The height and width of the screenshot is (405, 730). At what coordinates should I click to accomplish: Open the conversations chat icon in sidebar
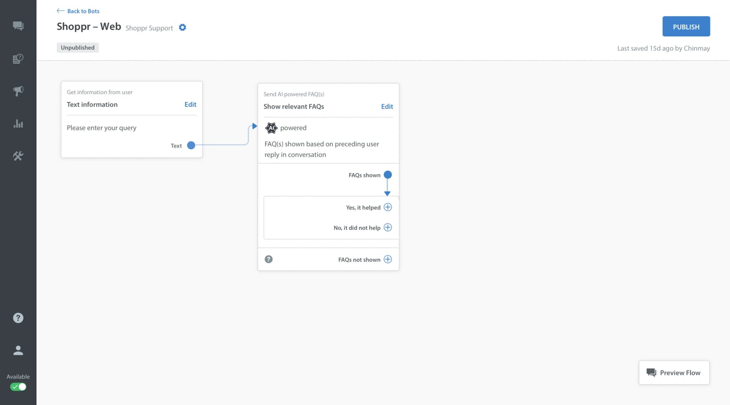18,26
